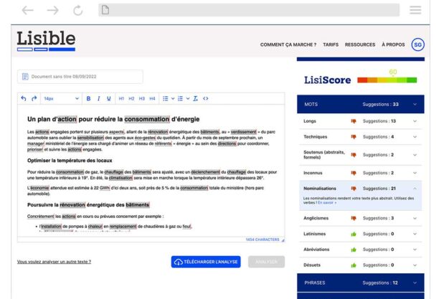
Task: Expand the Inconnus suggestions row
Action: [x=361, y=173]
